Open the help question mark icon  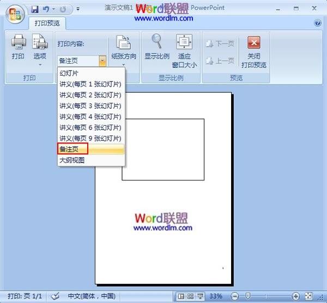click(318, 23)
